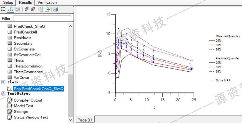Click curve icon beside Pop PredCheck plot
The width and height of the screenshot is (242, 123).
coord(10,89)
